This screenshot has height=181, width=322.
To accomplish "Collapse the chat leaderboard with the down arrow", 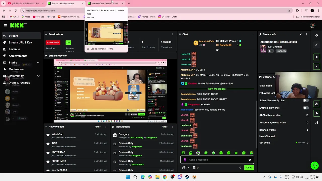I will click(217, 50).
